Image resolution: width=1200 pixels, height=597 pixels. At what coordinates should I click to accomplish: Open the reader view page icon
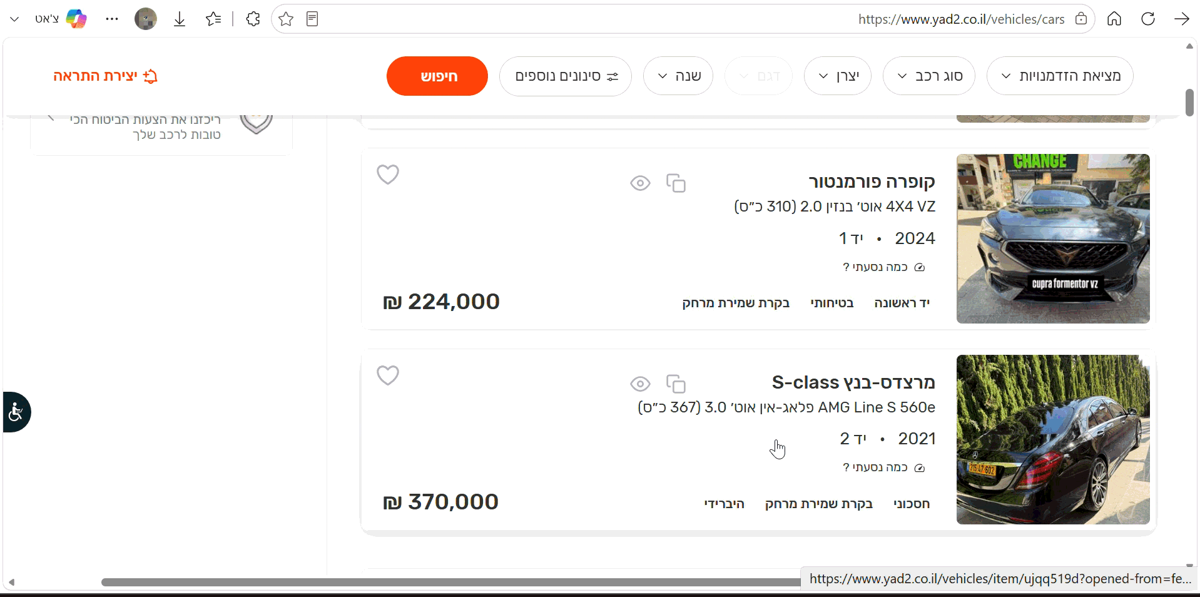(x=312, y=19)
